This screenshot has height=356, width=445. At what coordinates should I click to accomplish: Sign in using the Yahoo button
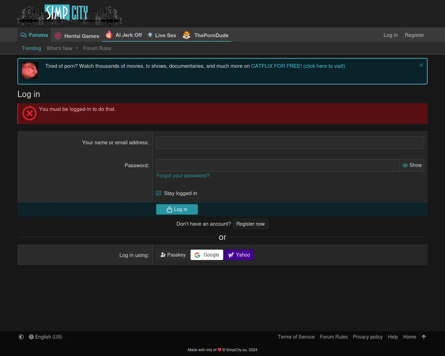point(239,255)
